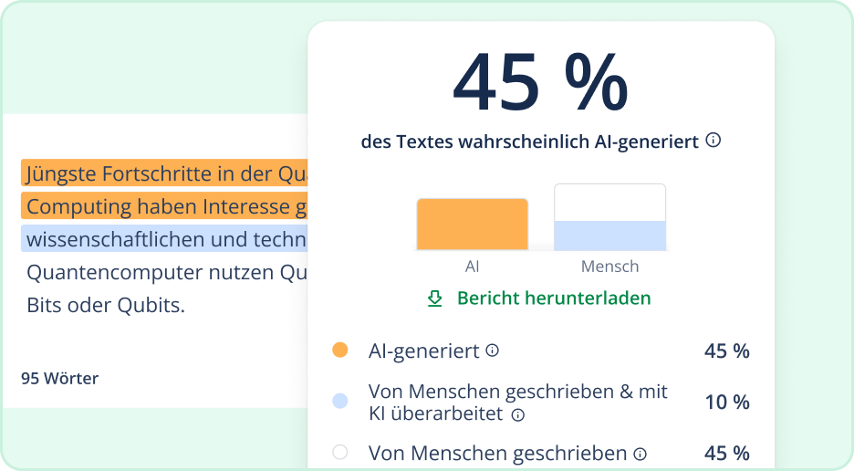The height and width of the screenshot is (471, 854).
Task: Click highlighted 'Computing haben Interesse' line
Action: [164, 206]
